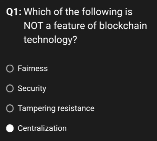Click the first 'of' in the question

(x=58, y=12)
